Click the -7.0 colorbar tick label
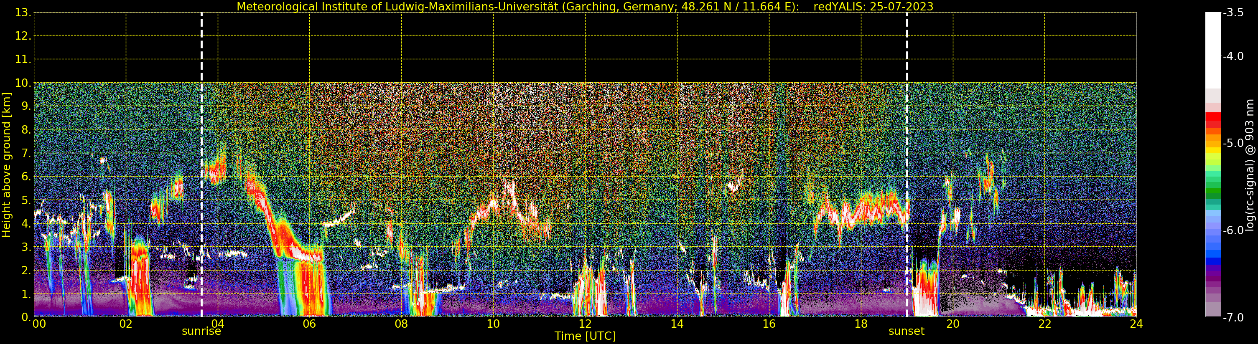The height and width of the screenshot is (344, 1258). click(x=1233, y=318)
